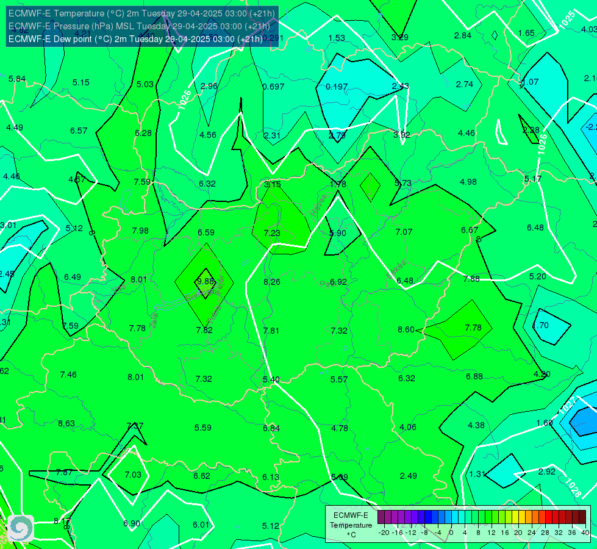Screen dimensions: 597x549
Task: Click the 1027 pressure contour label
Action: click(567, 406)
